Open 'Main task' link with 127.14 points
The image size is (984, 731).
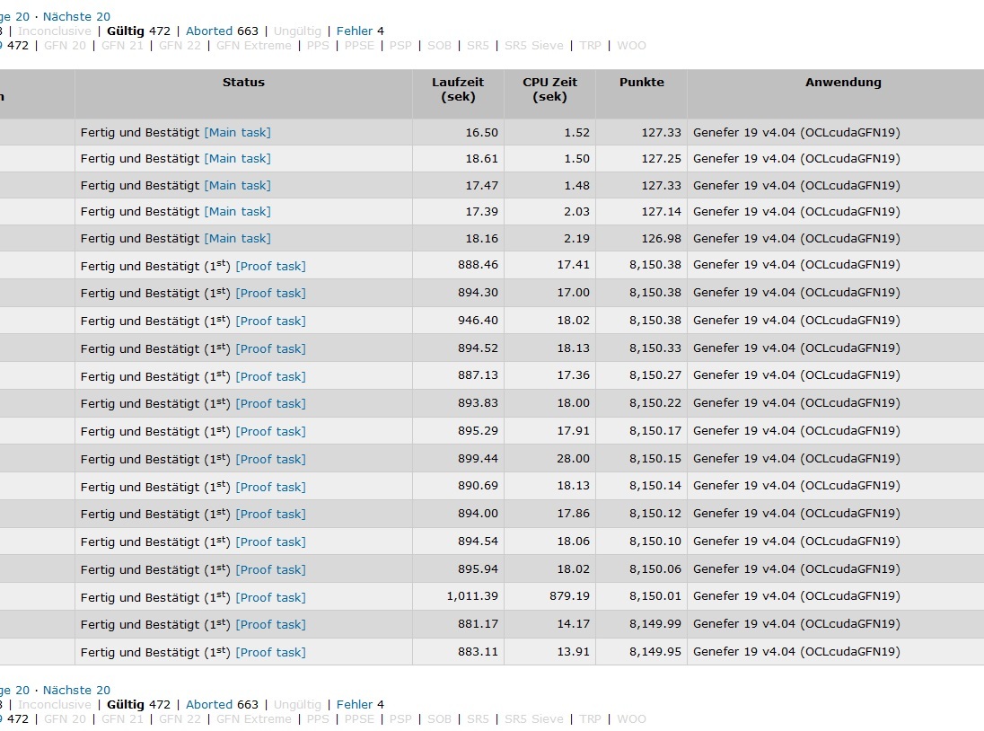point(237,211)
